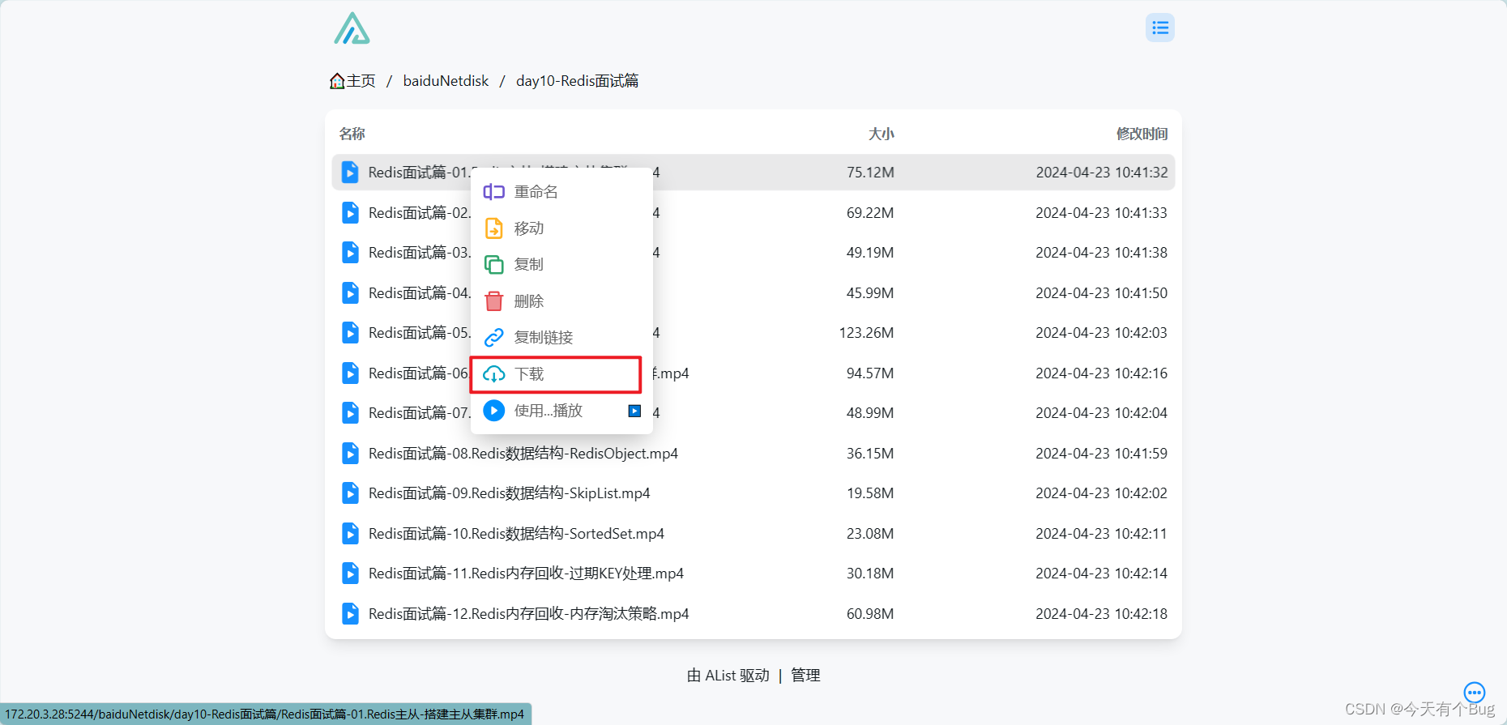Click the video file icon for Redis面试篇-05
The height and width of the screenshot is (725, 1507).
tap(350, 333)
